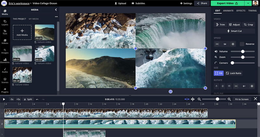The height and width of the screenshot is (137, 260).
Task: Click the Volume slider handle
Action: 243,51
